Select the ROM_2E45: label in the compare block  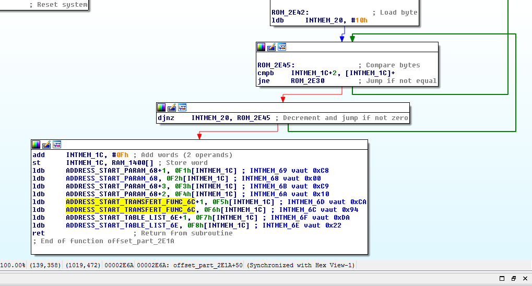[x=276, y=65]
